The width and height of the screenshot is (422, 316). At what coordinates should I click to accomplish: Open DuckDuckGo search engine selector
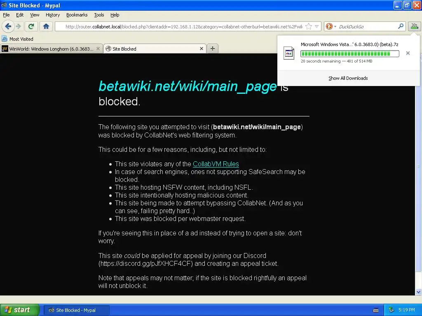pos(331,26)
